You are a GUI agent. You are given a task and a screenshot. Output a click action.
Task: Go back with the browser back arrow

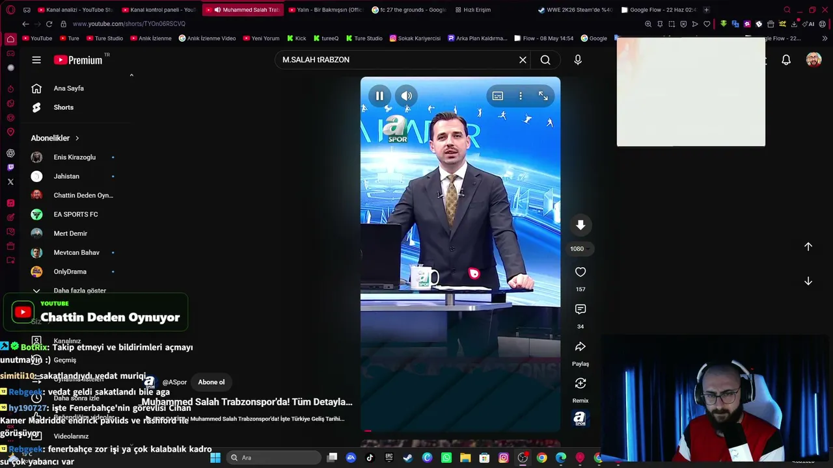click(x=25, y=24)
